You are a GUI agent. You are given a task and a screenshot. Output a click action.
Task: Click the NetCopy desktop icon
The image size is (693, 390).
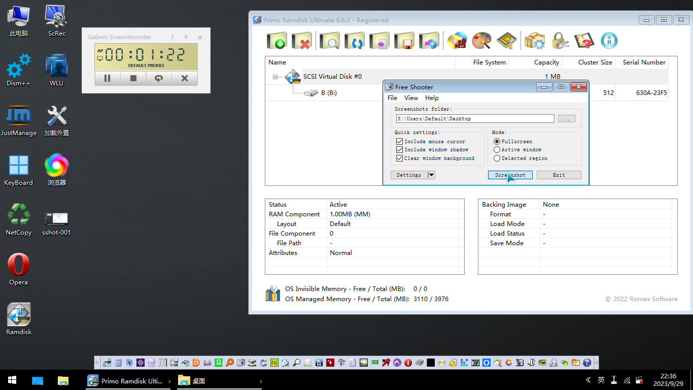(x=18, y=219)
